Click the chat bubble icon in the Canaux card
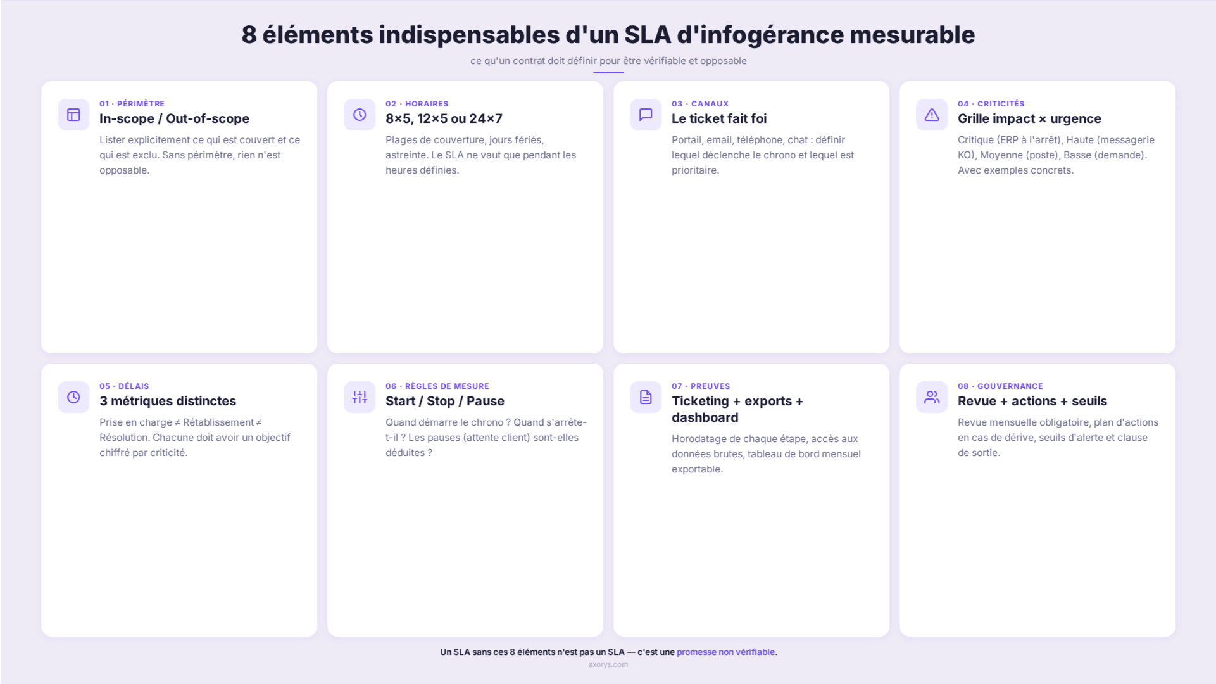 (646, 115)
